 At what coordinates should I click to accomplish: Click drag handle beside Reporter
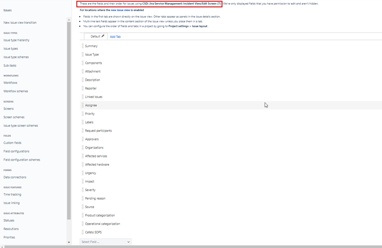click(83, 88)
